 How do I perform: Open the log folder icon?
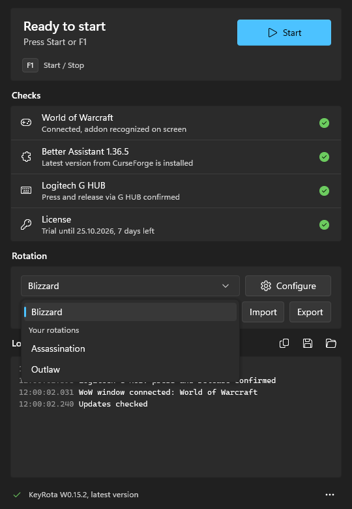[331, 343]
